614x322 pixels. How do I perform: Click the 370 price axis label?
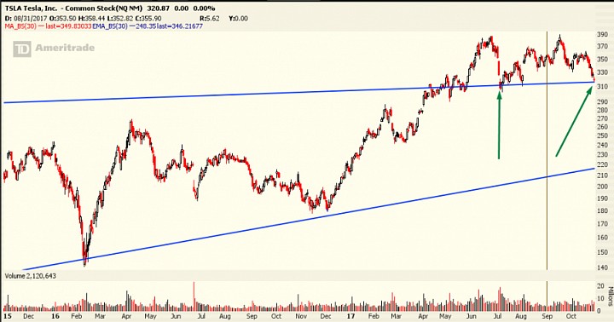click(x=602, y=47)
